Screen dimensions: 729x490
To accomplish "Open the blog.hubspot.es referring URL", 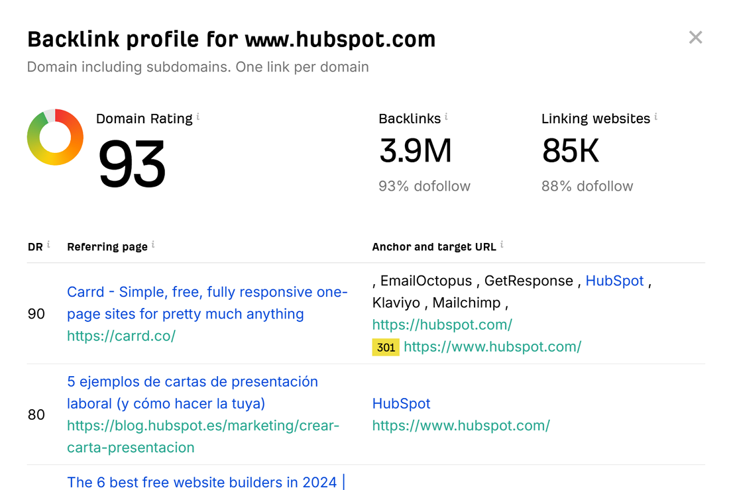I will click(203, 436).
